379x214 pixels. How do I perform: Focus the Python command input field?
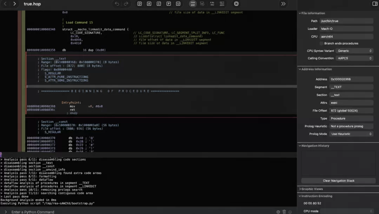(x=142, y=212)
